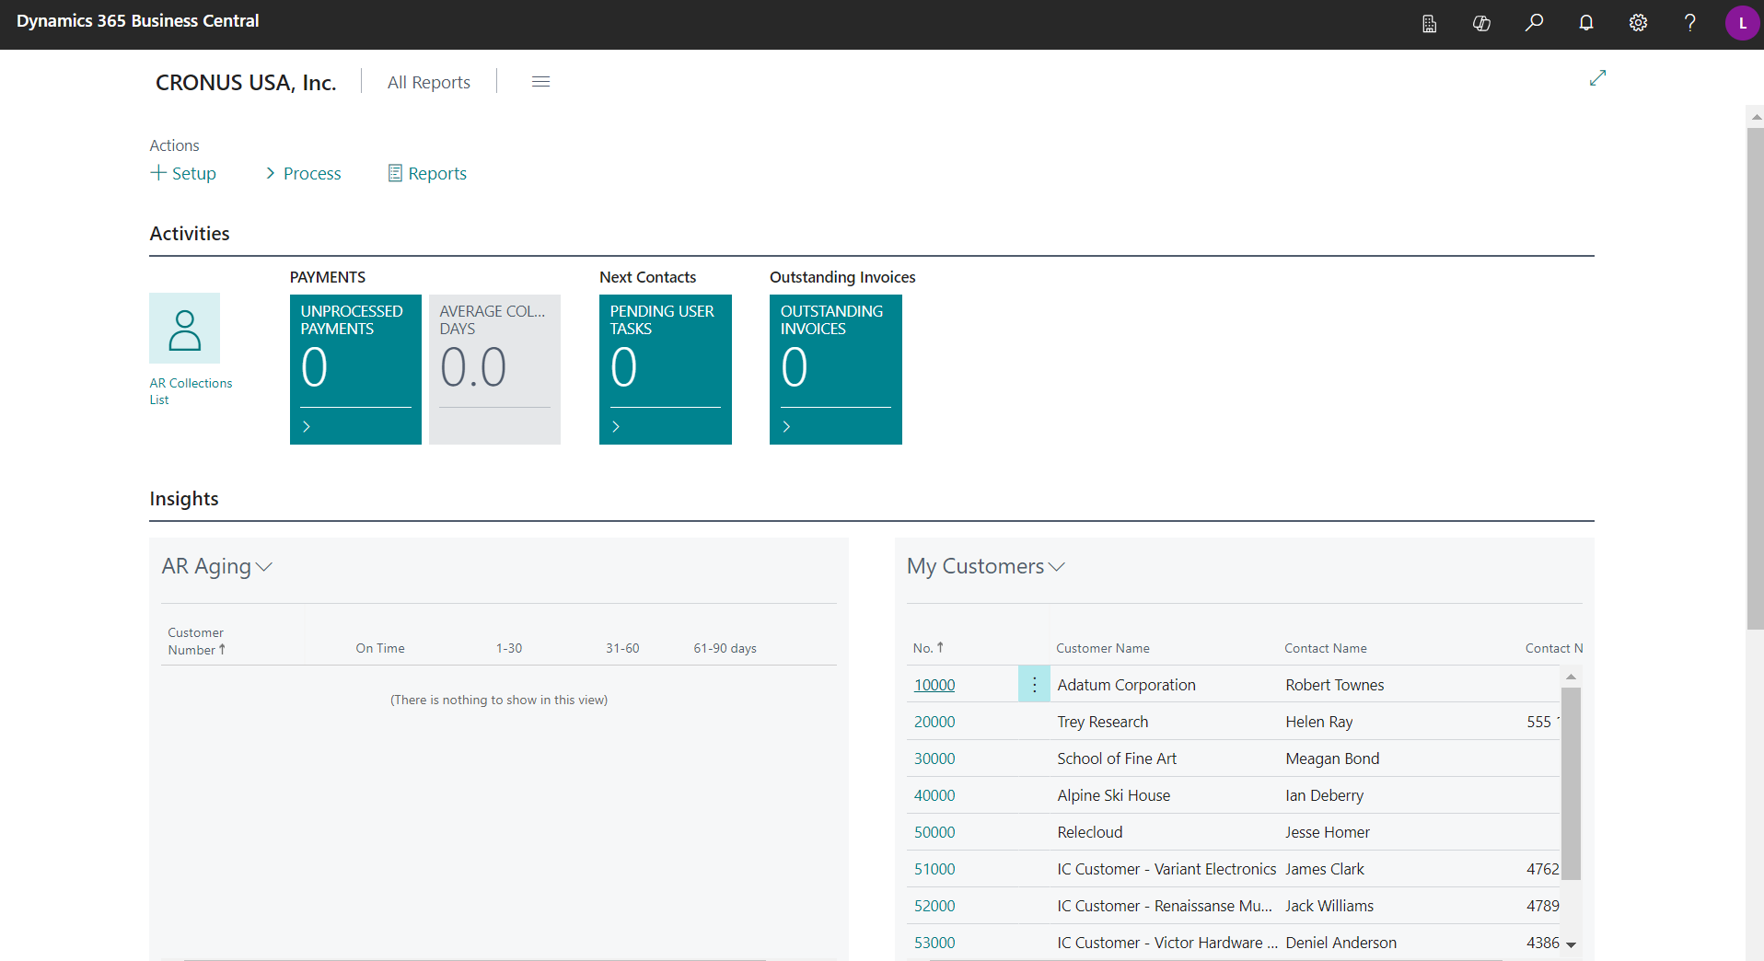Click the main page vertical scrollbar
The height and width of the screenshot is (961, 1764).
point(1755,377)
